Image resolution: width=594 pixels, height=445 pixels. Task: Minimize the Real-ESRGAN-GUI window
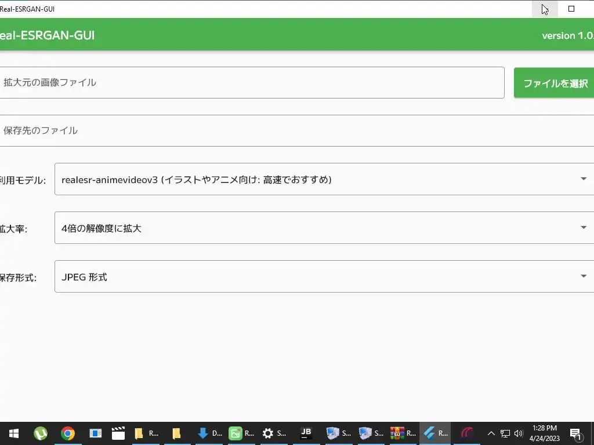click(545, 9)
